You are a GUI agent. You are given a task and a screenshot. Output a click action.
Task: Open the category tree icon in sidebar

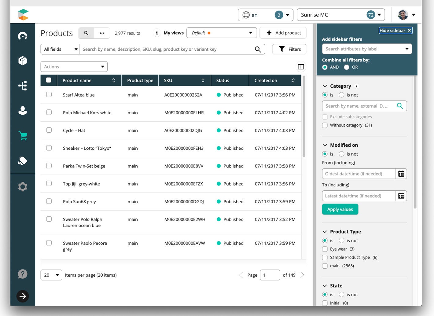(x=23, y=86)
